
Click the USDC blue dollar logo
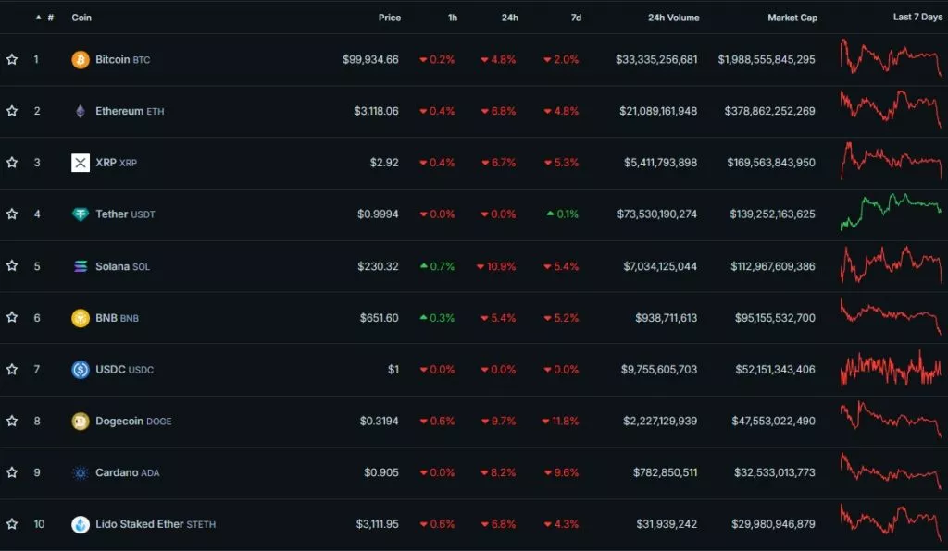click(81, 370)
